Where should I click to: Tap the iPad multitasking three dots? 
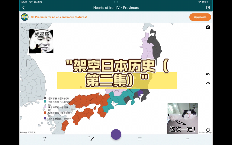tap(116, 2)
